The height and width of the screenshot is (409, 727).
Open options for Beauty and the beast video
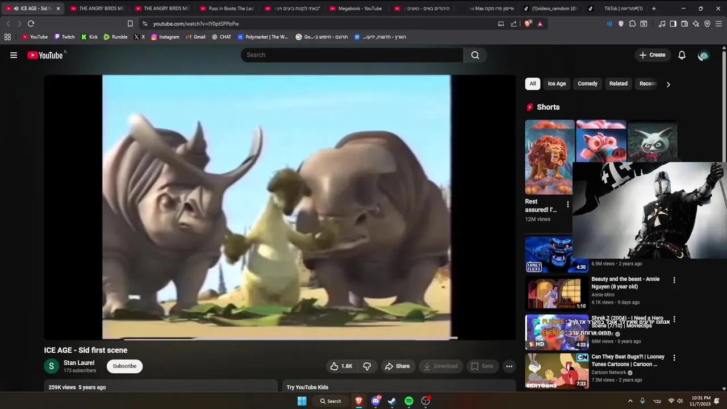coord(674,280)
